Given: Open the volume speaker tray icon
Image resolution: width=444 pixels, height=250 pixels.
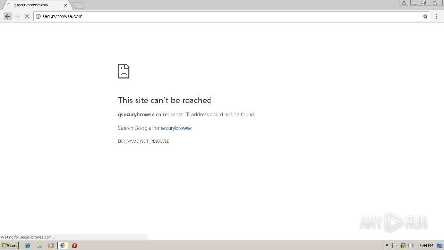Looking at the screenshot, I should pos(411,245).
